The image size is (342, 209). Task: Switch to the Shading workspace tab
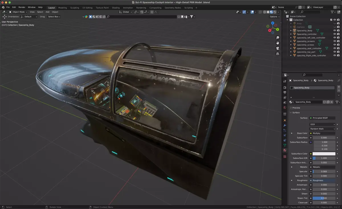click(116, 8)
